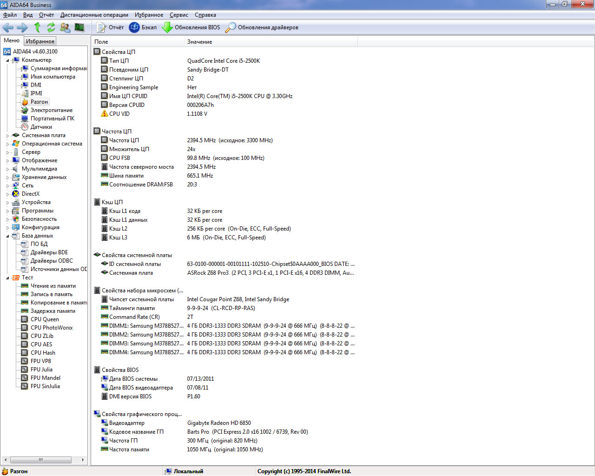Open the Отчёт menu in the menu bar
595x476 pixels.
point(46,15)
